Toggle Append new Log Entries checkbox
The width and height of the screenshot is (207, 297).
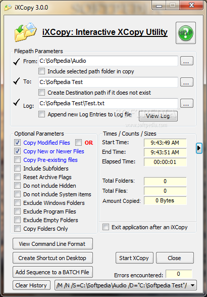click(x=41, y=114)
